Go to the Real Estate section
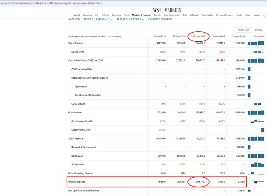The width and height of the screenshot is (267, 196). pos(207,15)
